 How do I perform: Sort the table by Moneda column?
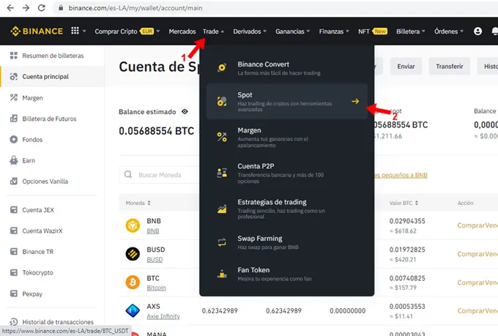138,203
